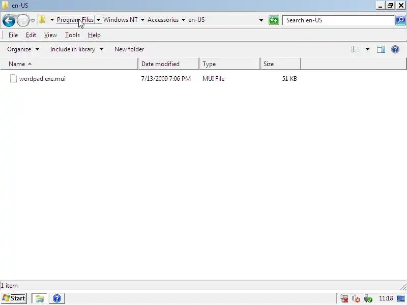Click the MUI File type cell
Image resolution: width=407 pixels, height=305 pixels.
(213, 79)
